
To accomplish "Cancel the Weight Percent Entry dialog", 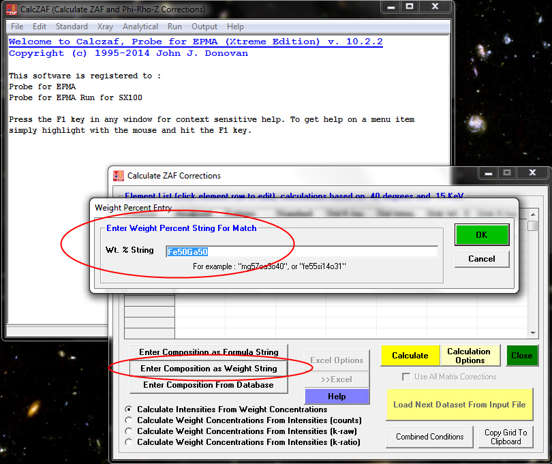I will click(482, 259).
